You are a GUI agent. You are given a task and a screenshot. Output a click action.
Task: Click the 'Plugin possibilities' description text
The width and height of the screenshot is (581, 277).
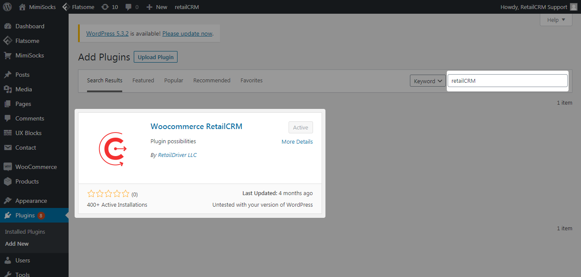pos(173,141)
